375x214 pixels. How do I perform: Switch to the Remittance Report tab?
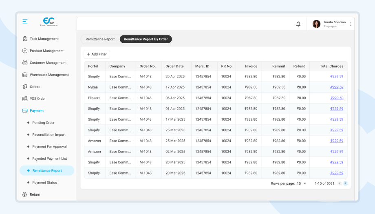100,39
